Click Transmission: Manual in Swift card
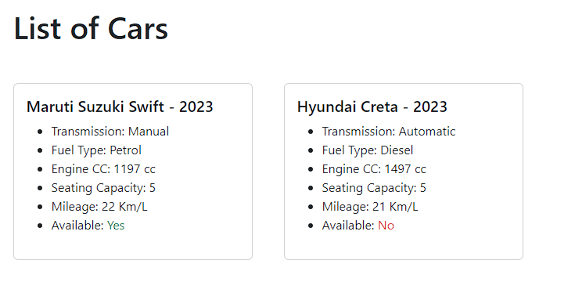Viewport: 575px width, 300px height. coord(110,132)
